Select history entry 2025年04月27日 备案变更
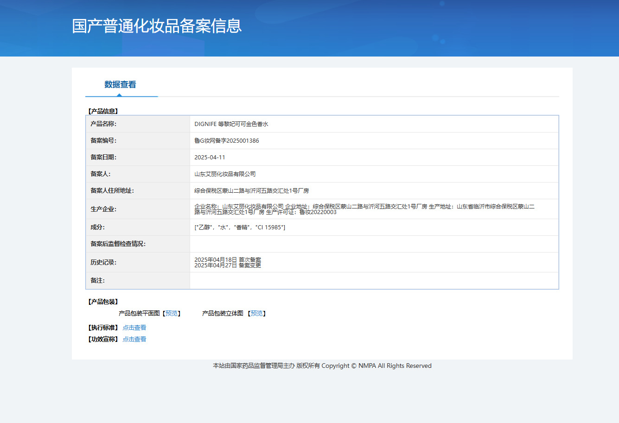 click(x=228, y=265)
